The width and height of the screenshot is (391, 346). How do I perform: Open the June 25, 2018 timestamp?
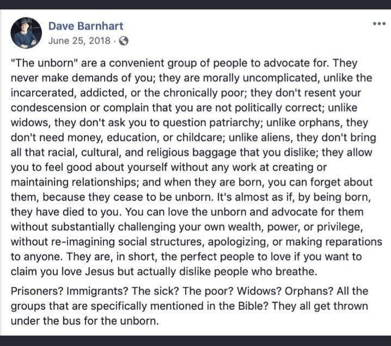pyautogui.click(x=80, y=41)
